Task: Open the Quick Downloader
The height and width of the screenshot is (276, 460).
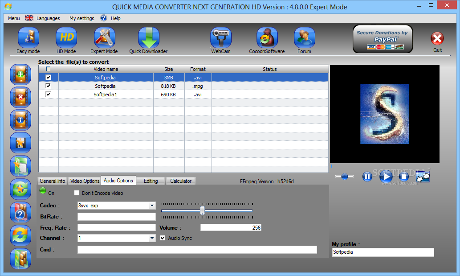Action: [149, 37]
